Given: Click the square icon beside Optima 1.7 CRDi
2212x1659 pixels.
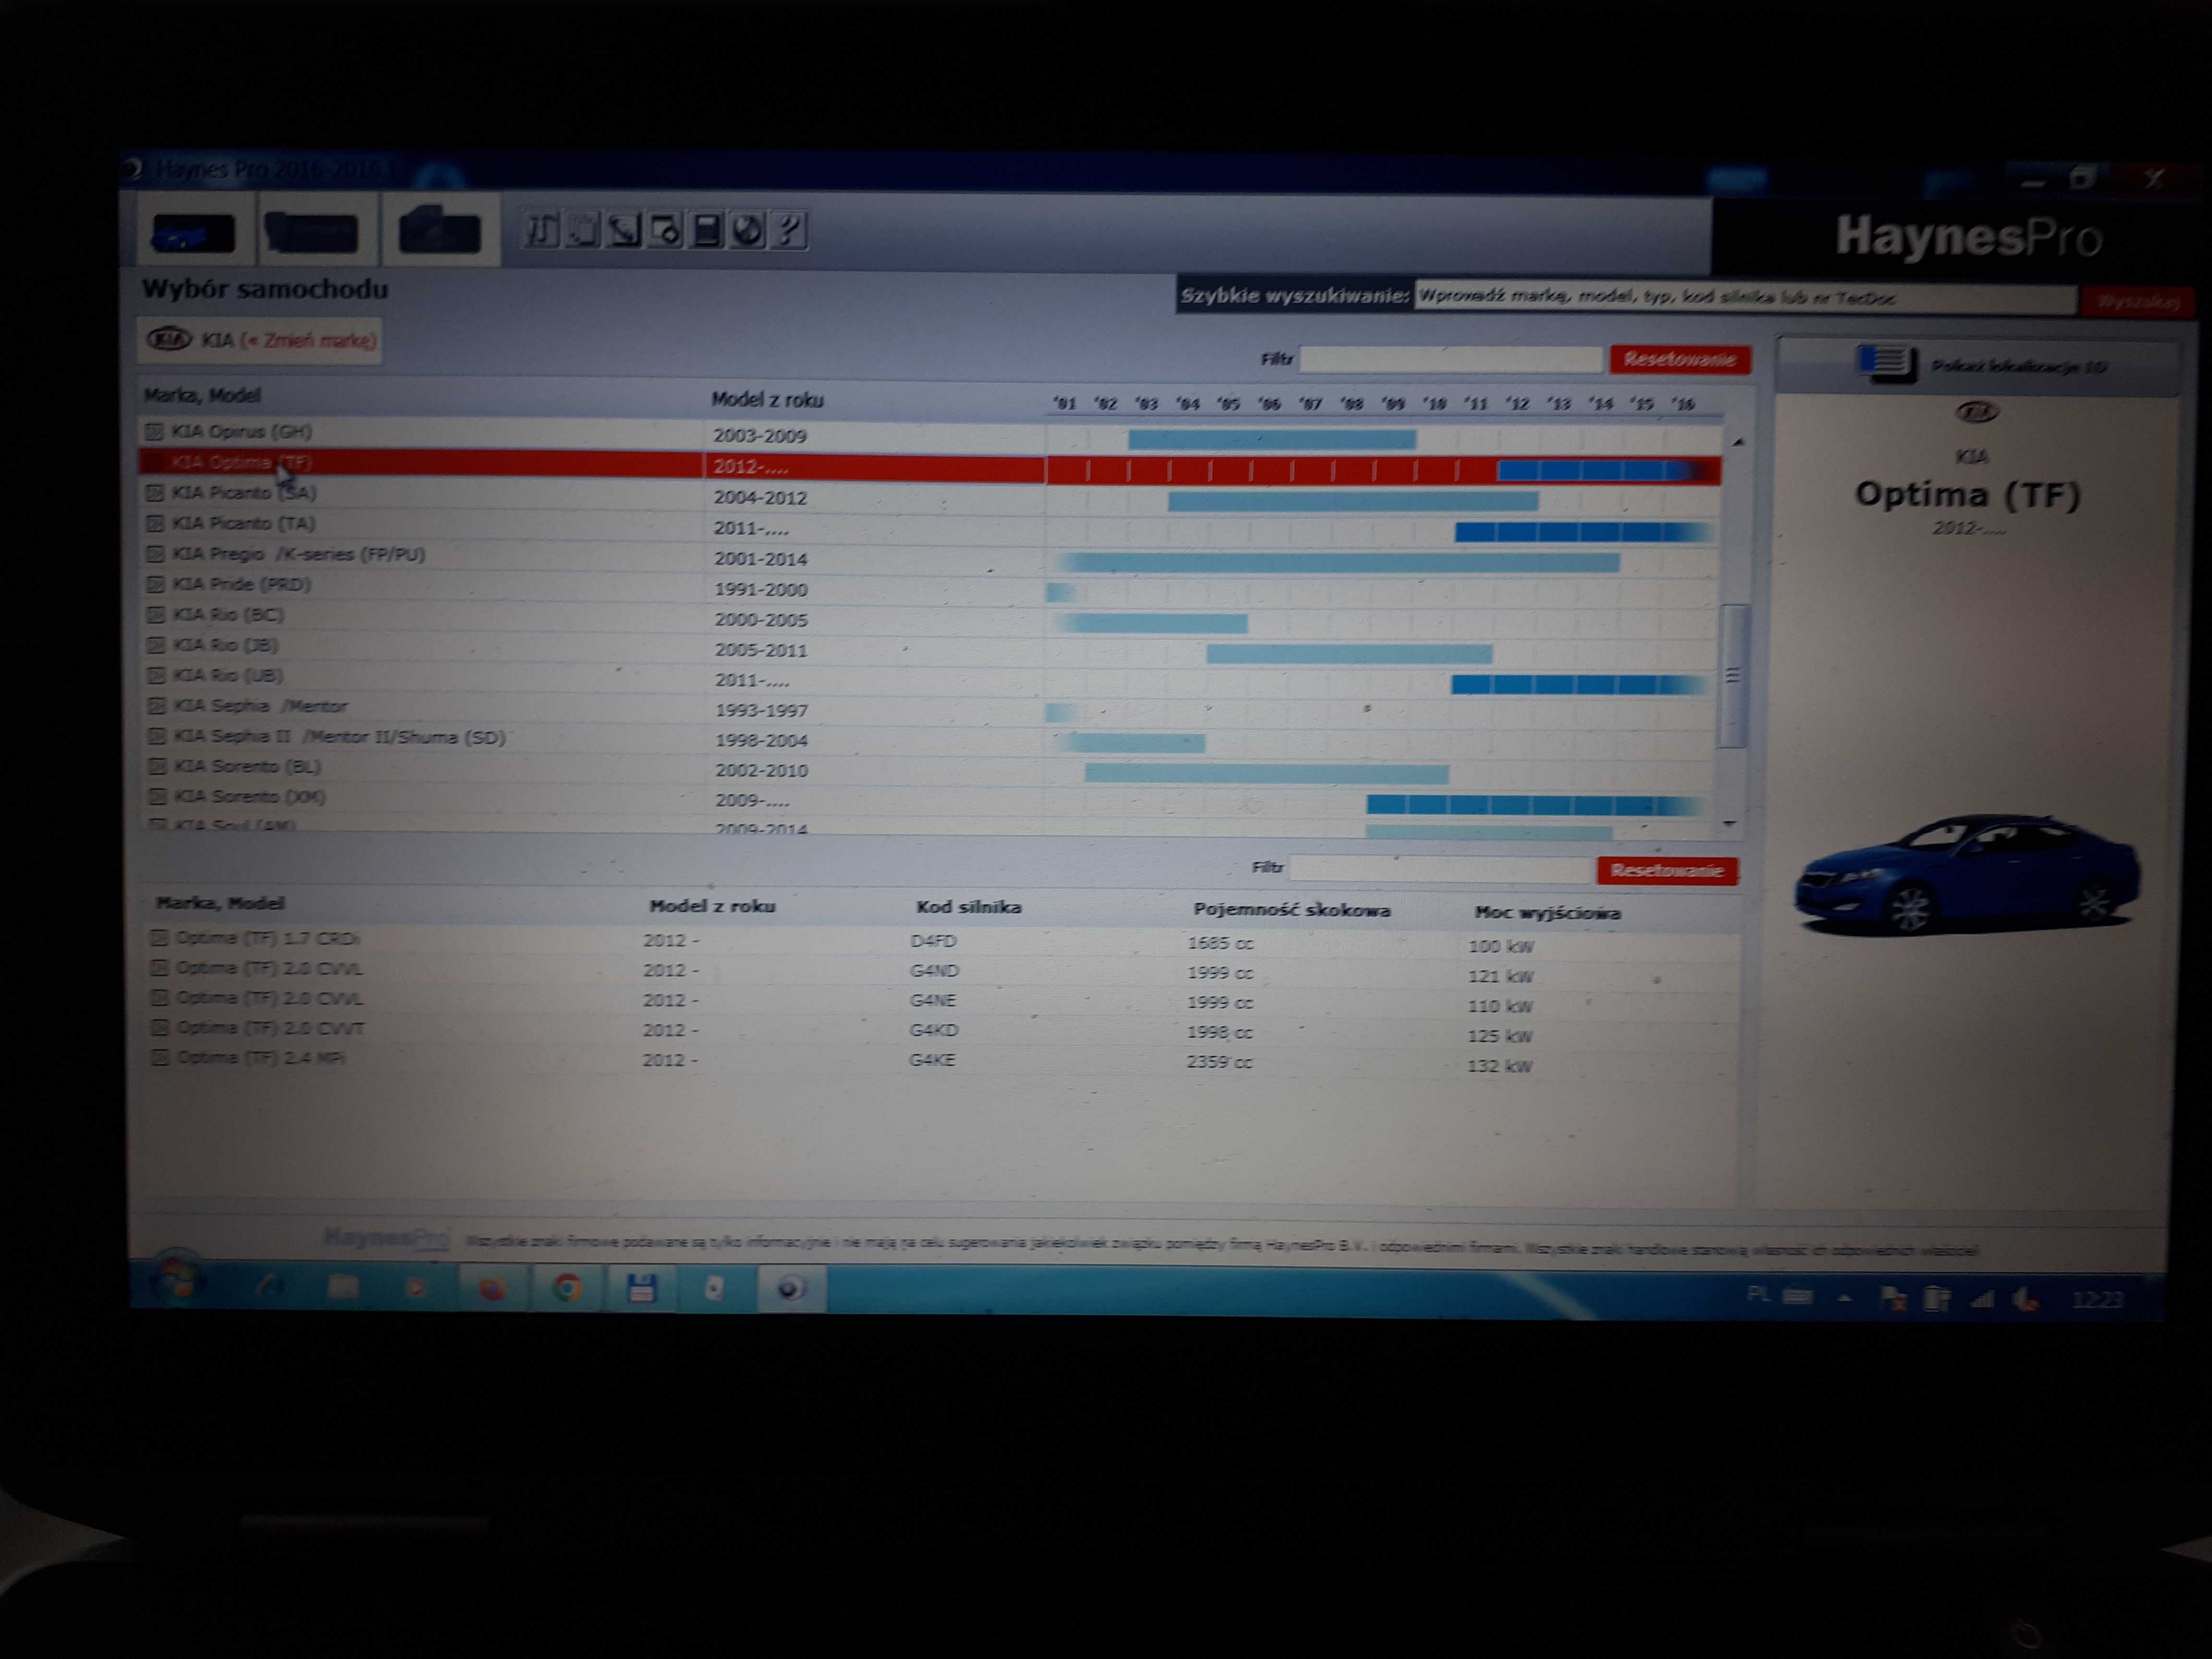Looking at the screenshot, I should coord(158,938).
